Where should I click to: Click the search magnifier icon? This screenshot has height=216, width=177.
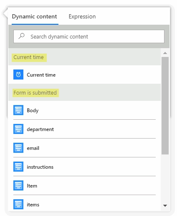(x=22, y=36)
